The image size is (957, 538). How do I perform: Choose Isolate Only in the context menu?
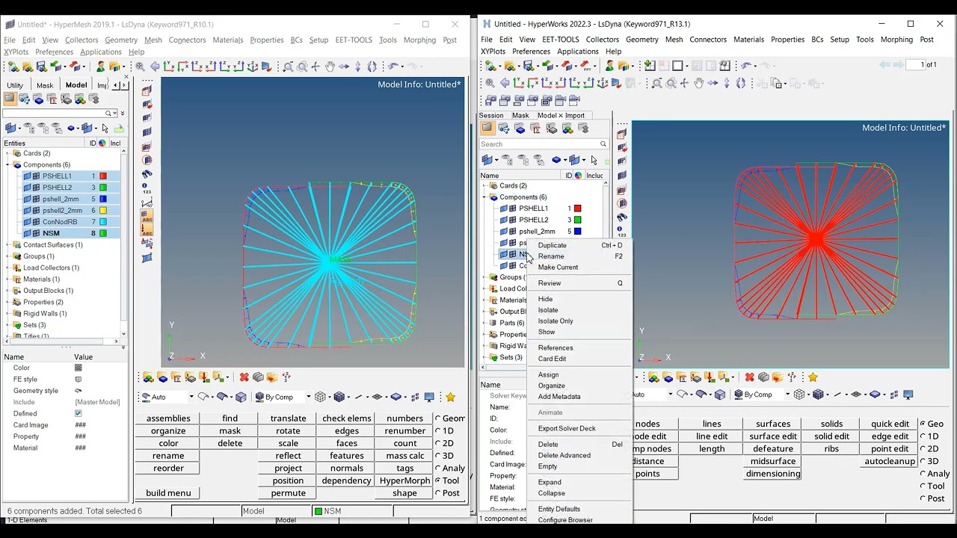coord(556,321)
